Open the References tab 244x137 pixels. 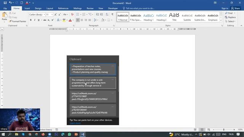[63, 8]
